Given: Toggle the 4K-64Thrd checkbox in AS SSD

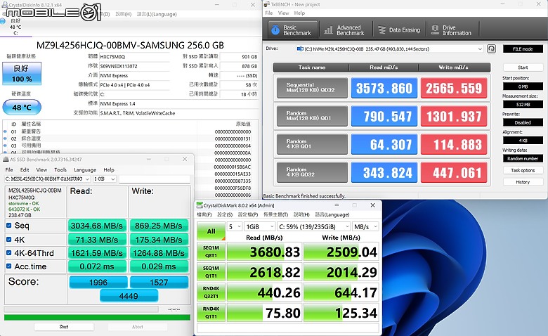Looking at the screenshot, I should click(x=8, y=253).
